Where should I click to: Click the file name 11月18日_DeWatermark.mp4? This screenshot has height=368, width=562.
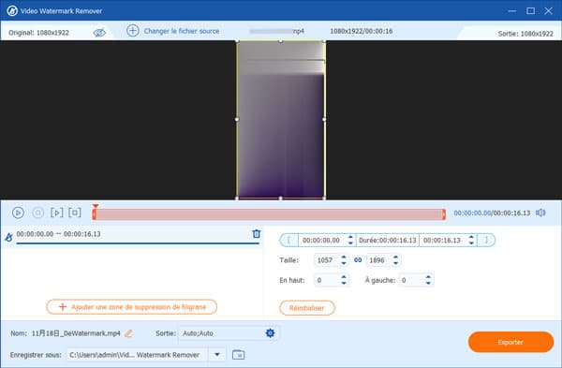coord(76,333)
